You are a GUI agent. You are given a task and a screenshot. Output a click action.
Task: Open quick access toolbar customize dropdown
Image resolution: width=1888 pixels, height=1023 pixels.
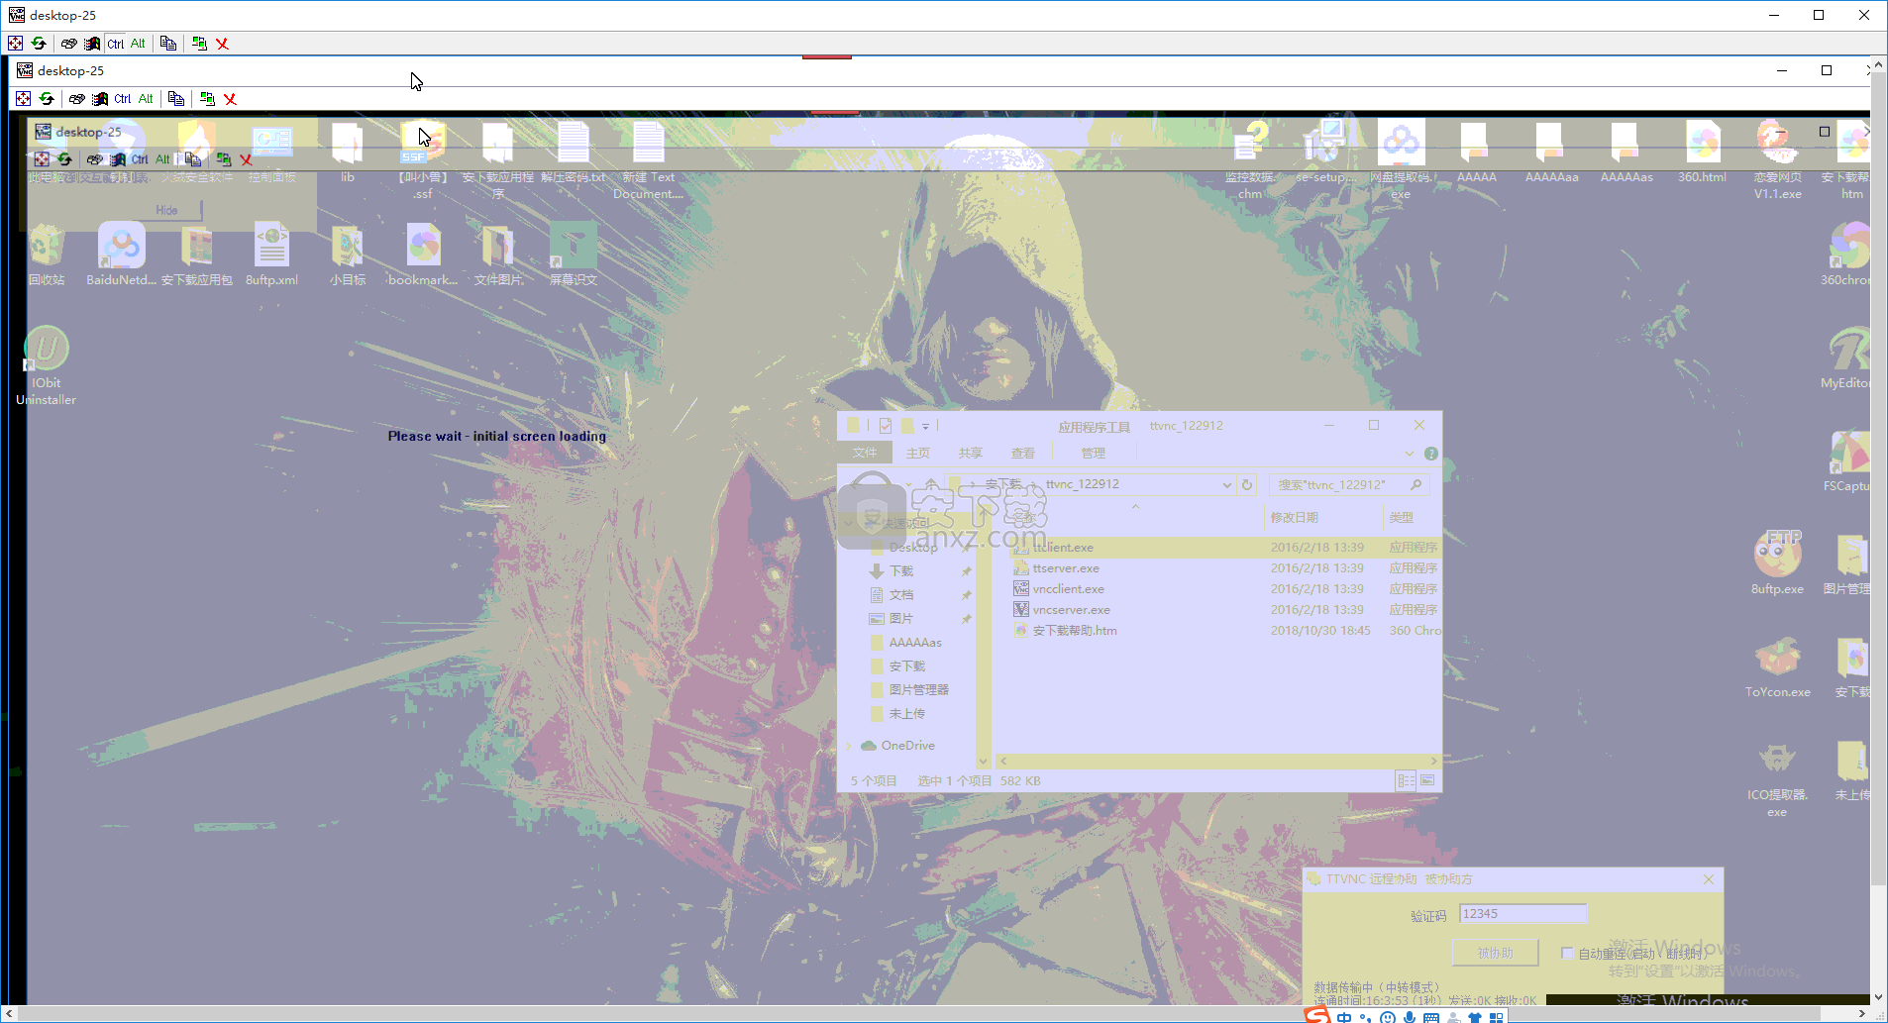point(926,426)
